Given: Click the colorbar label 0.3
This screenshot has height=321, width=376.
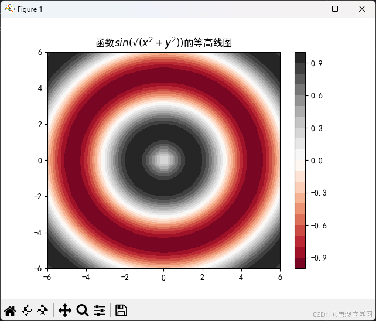Looking at the screenshot, I should click(x=316, y=128).
